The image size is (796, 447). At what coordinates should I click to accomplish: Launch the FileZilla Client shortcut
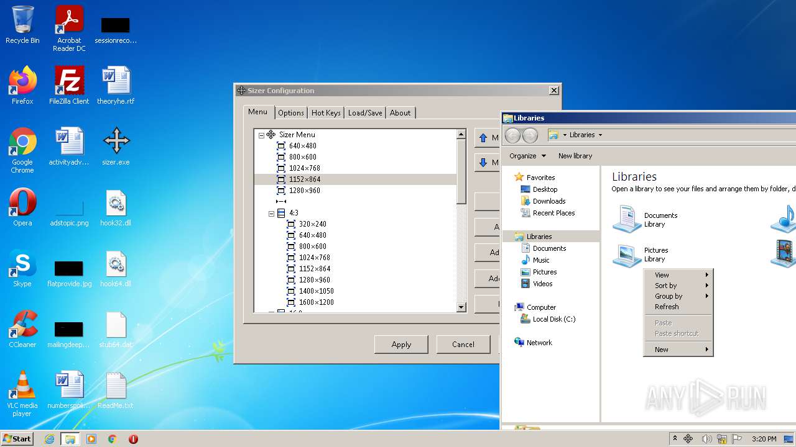pos(69,86)
